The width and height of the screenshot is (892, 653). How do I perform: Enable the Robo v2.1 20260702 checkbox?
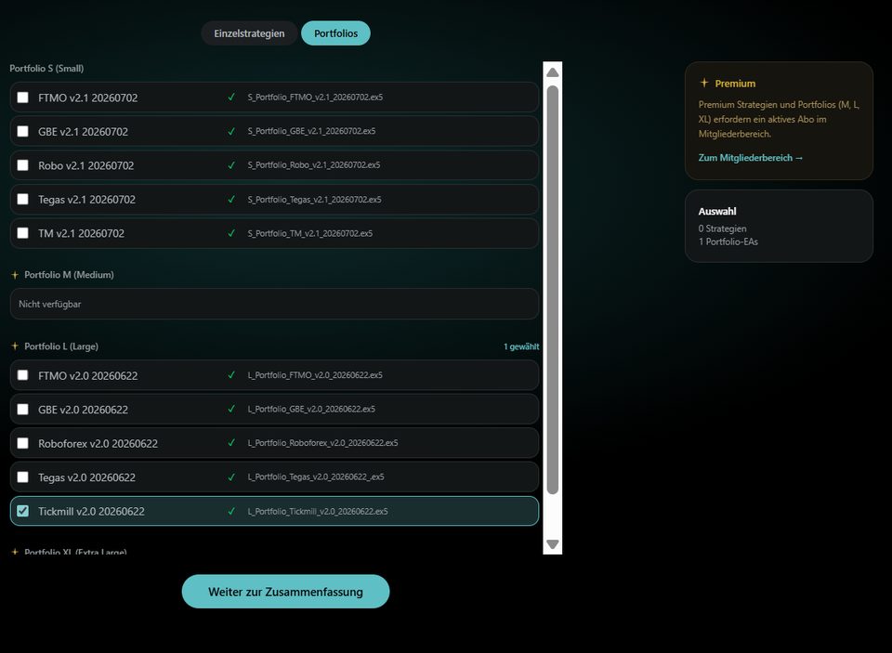point(22,165)
